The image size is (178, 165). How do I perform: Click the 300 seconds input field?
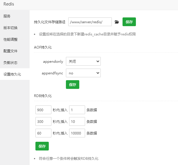click(x=43, y=121)
